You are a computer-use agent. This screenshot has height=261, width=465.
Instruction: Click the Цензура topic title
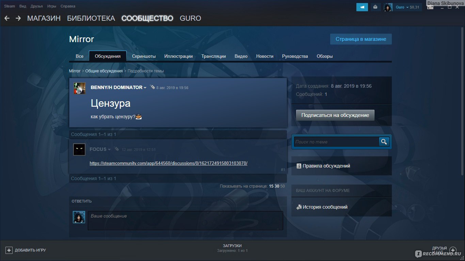tap(111, 103)
